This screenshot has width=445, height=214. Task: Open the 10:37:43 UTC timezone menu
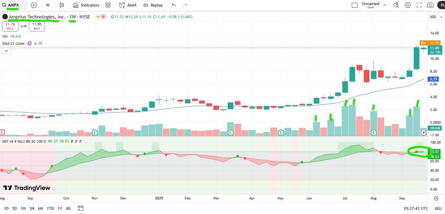pyautogui.click(x=416, y=208)
